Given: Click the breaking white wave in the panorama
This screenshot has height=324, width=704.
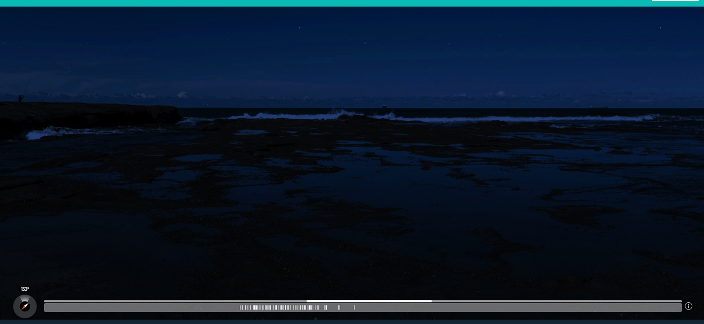Looking at the screenshot, I should pyautogui.click(x=289, y=116).
